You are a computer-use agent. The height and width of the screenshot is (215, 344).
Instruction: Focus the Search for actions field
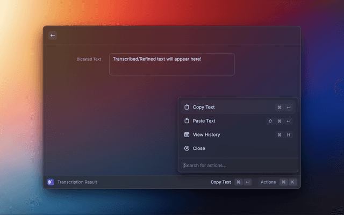(x=236, y=165)
